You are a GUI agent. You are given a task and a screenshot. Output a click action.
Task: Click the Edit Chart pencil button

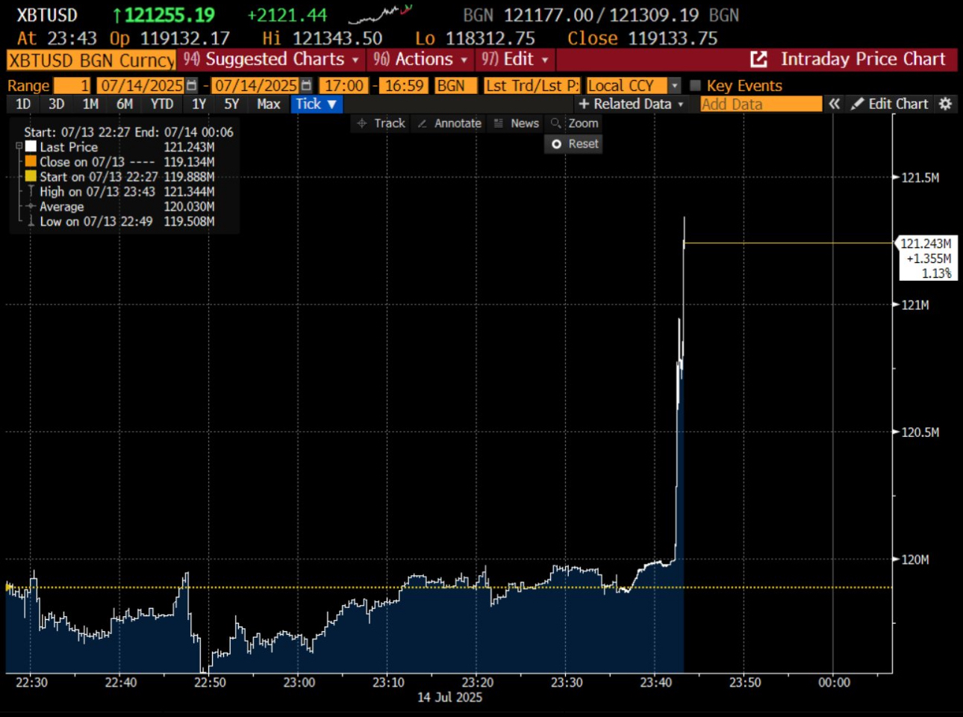point(890,104)
